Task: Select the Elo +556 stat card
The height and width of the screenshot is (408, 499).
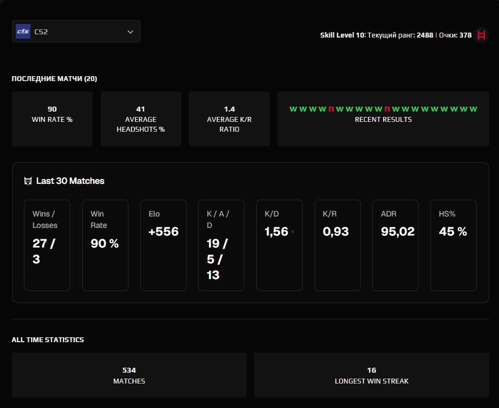Action: click(x=163, y=245)
